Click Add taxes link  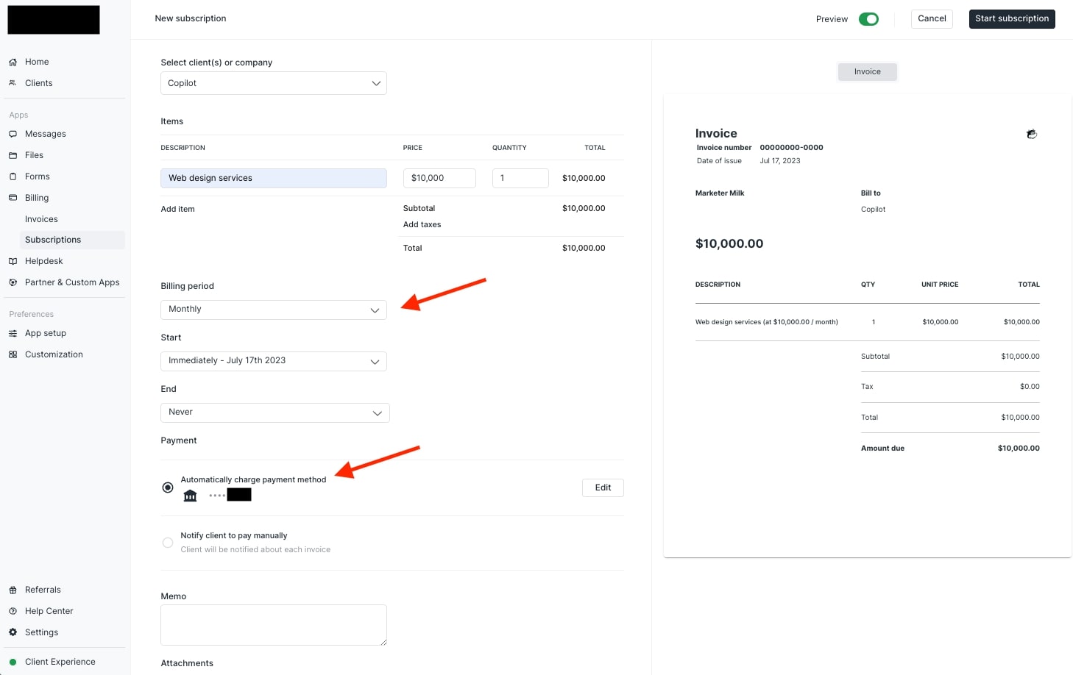(422, 225)
